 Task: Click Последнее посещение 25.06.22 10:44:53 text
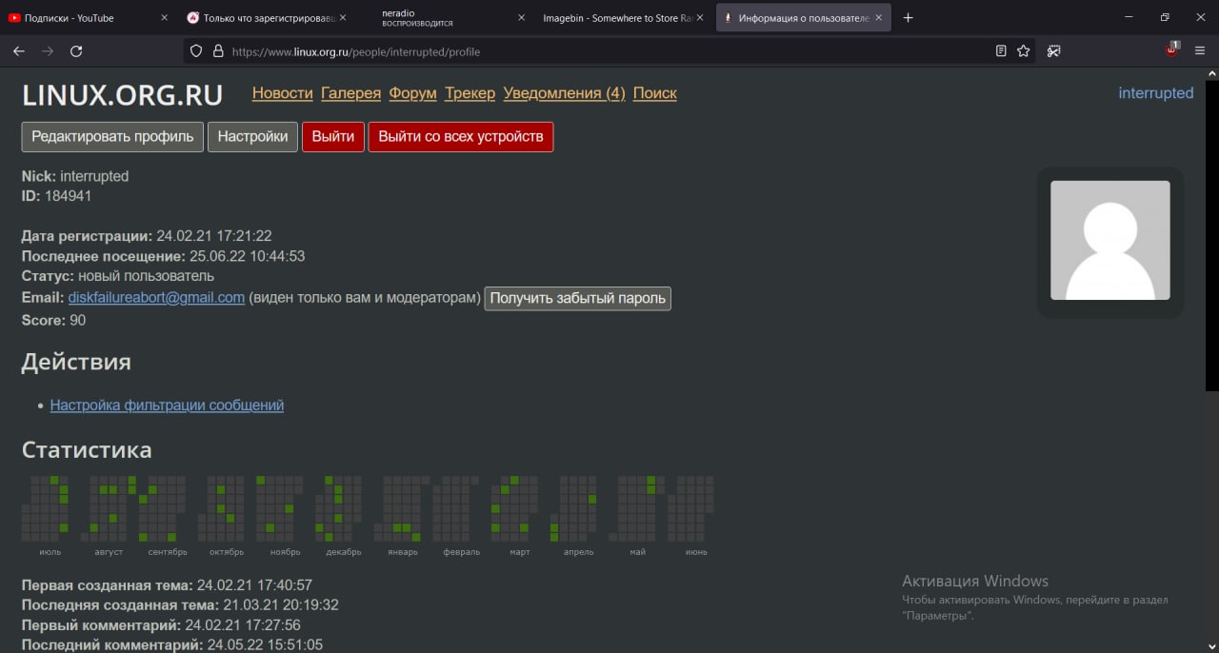pos(164,256)
